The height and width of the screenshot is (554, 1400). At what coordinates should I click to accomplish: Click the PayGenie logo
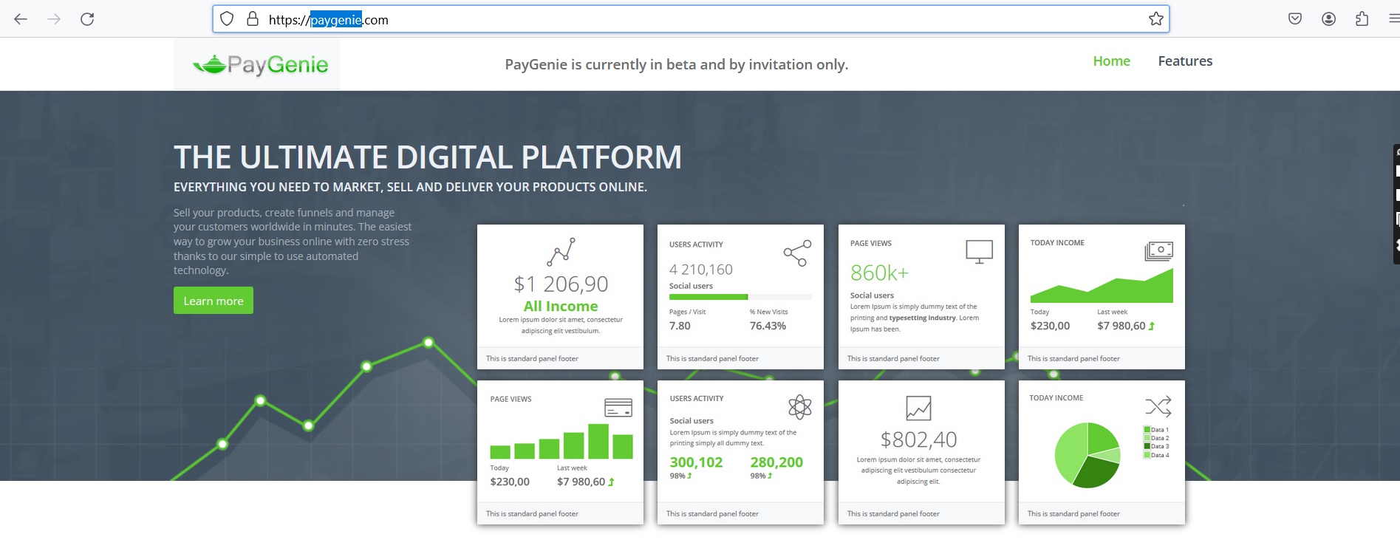coord(260,65)
